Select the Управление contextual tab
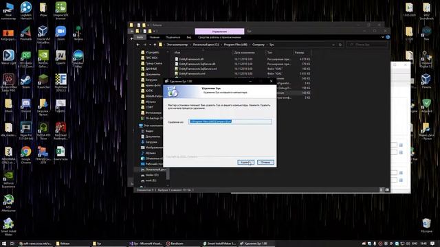440x247 pixels. pyautogui.click(x=219, y=32)
